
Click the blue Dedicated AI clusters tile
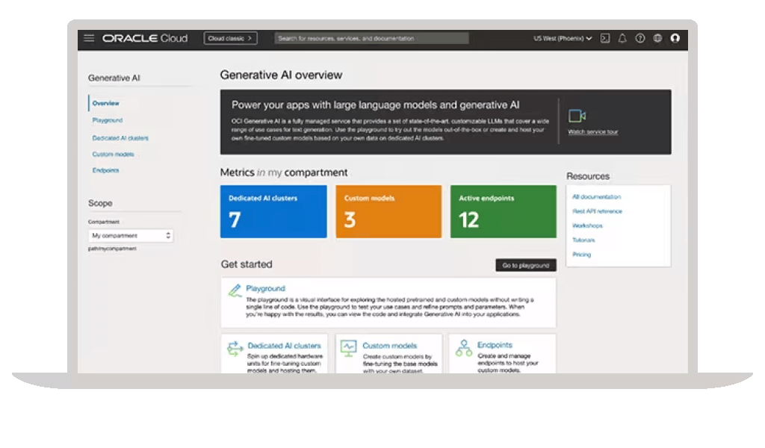point(273,211)
